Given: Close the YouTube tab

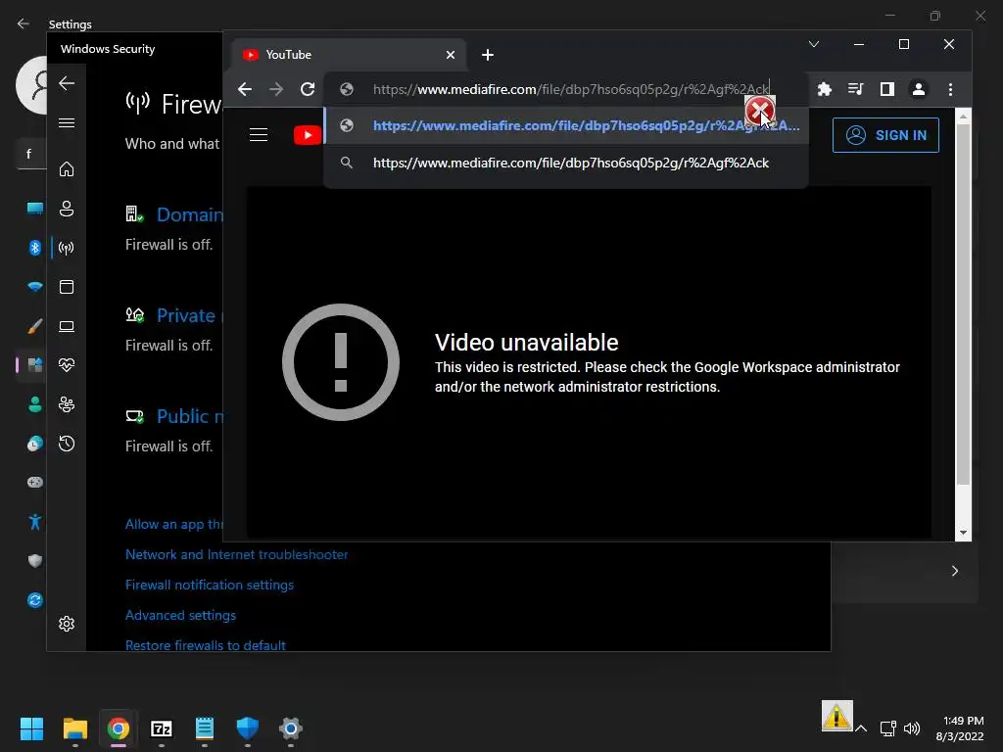Looking at the screenshot, I should 451,55.
